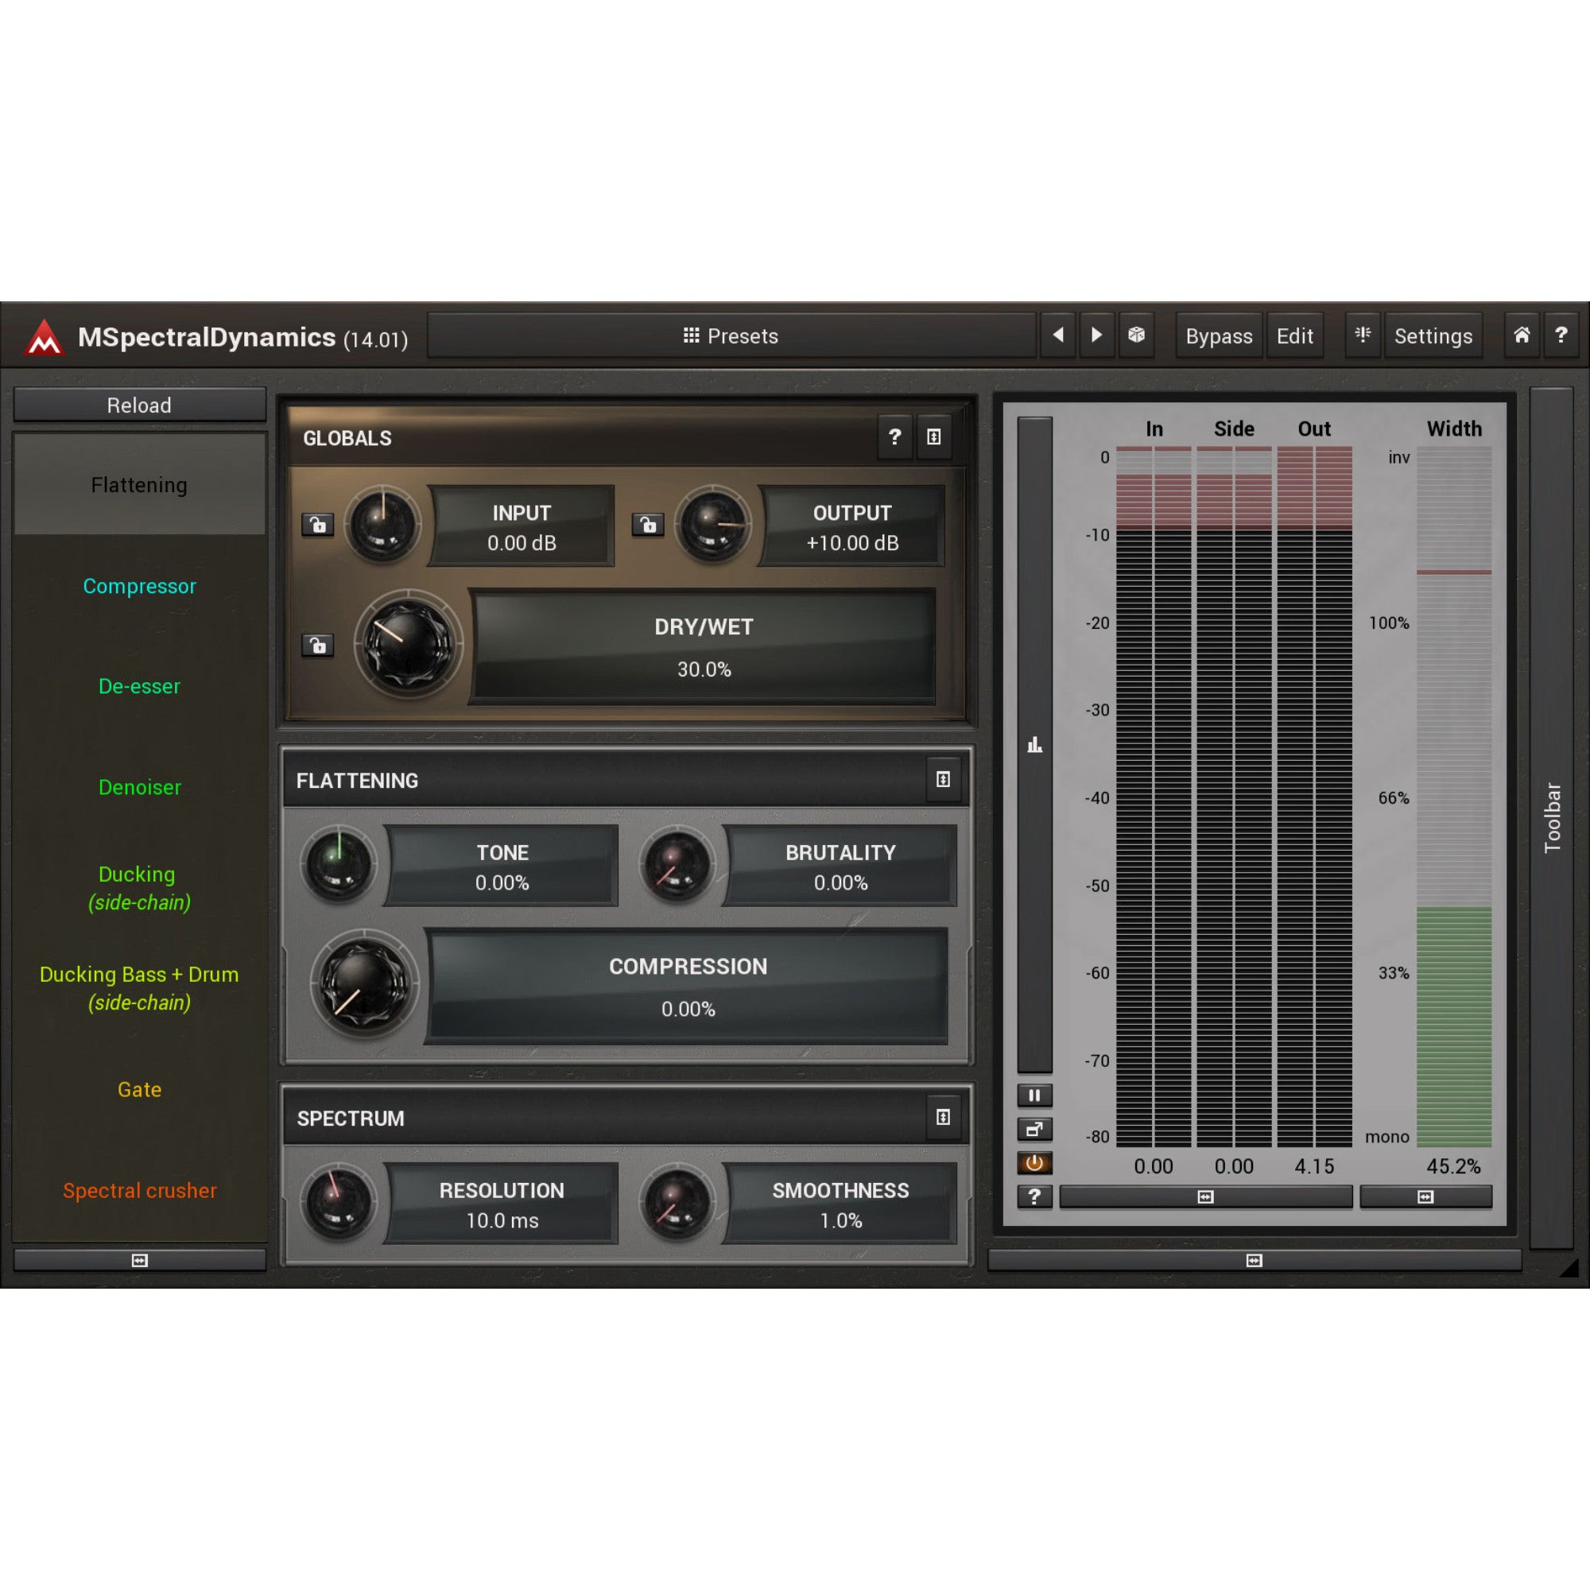Click the Compression knob
The image size is (1590, 1590).
tap(365, 983)
